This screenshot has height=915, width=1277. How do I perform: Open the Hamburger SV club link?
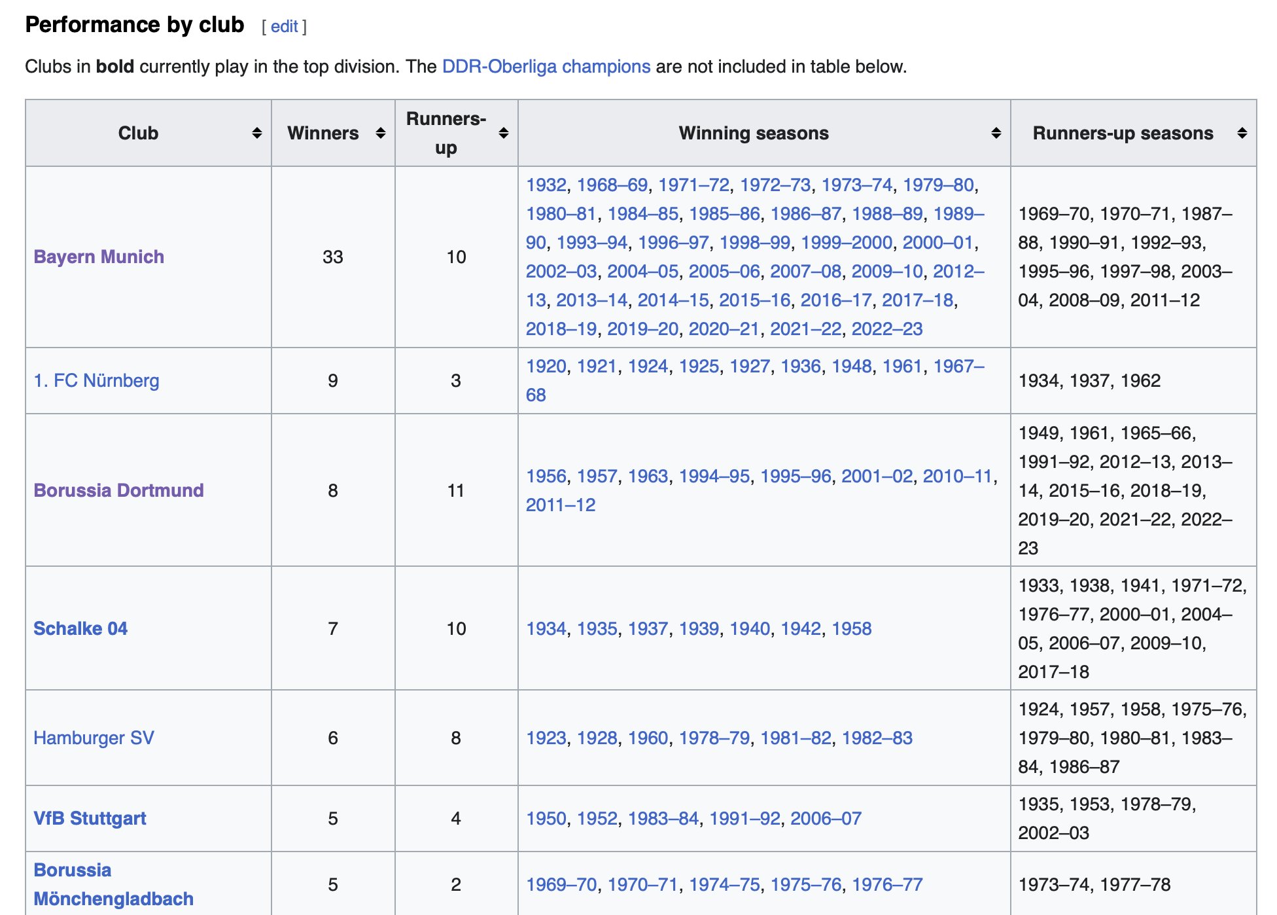pos(94,738)
